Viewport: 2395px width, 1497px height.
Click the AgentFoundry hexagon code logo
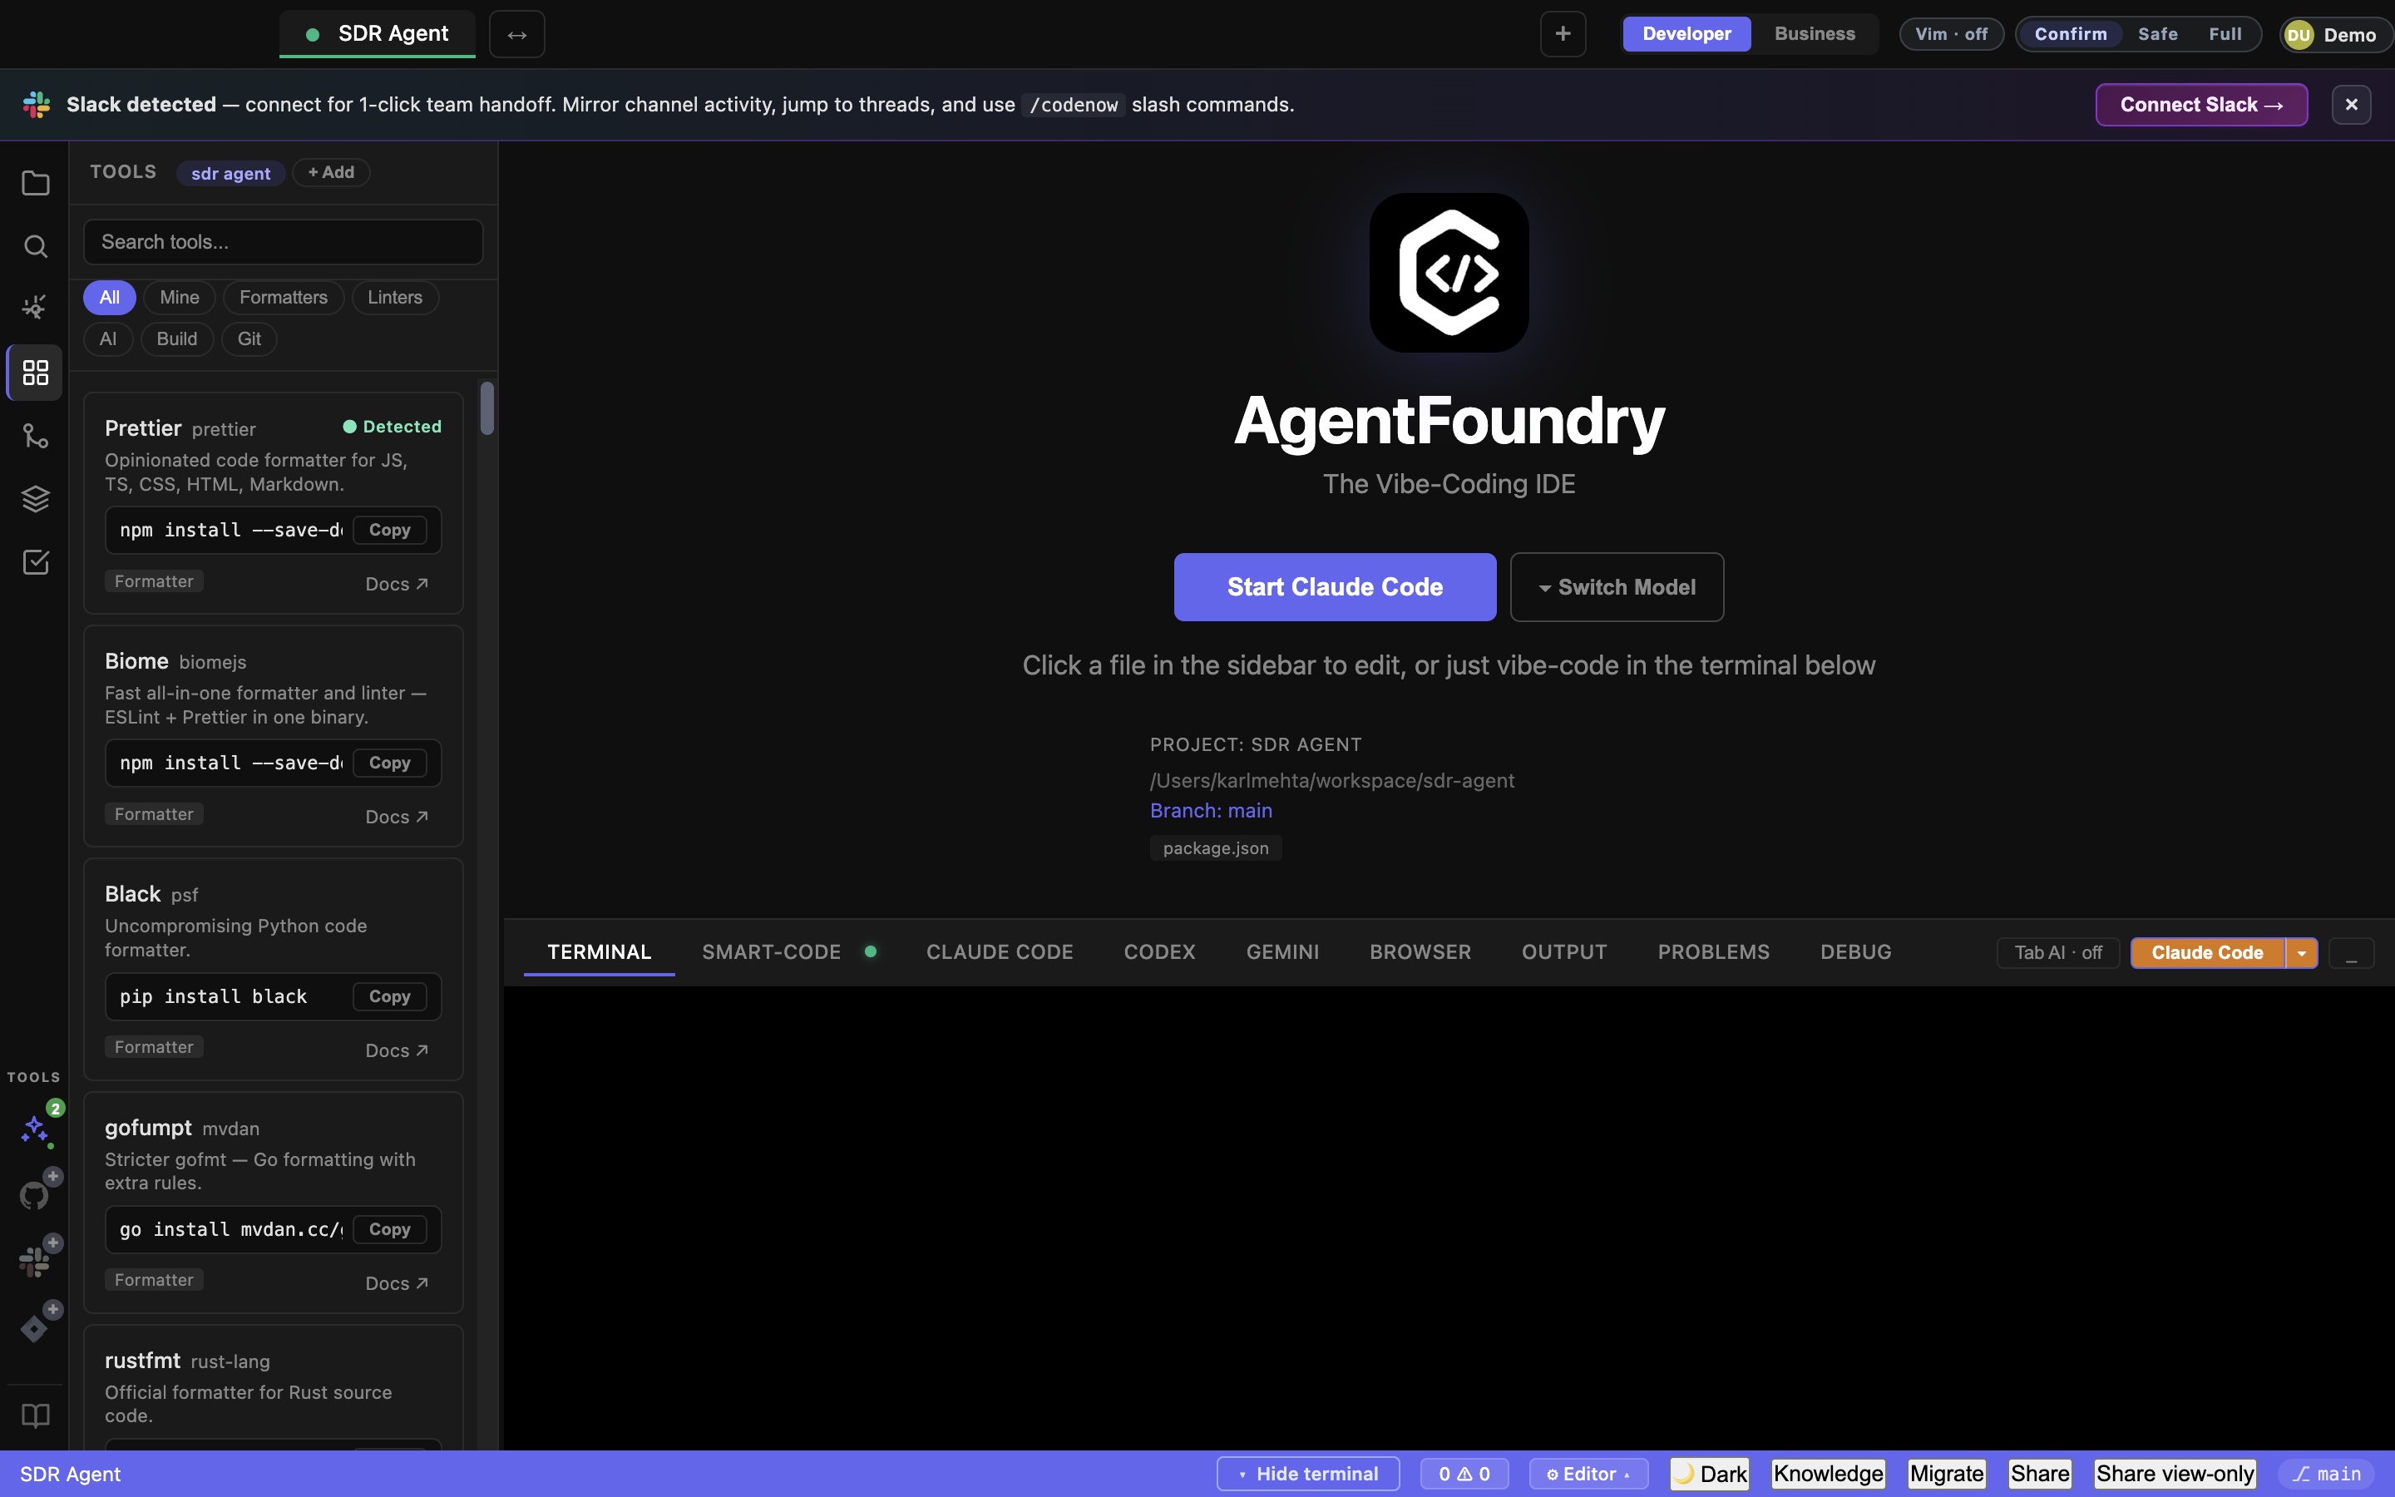[x=1449, y=272]
